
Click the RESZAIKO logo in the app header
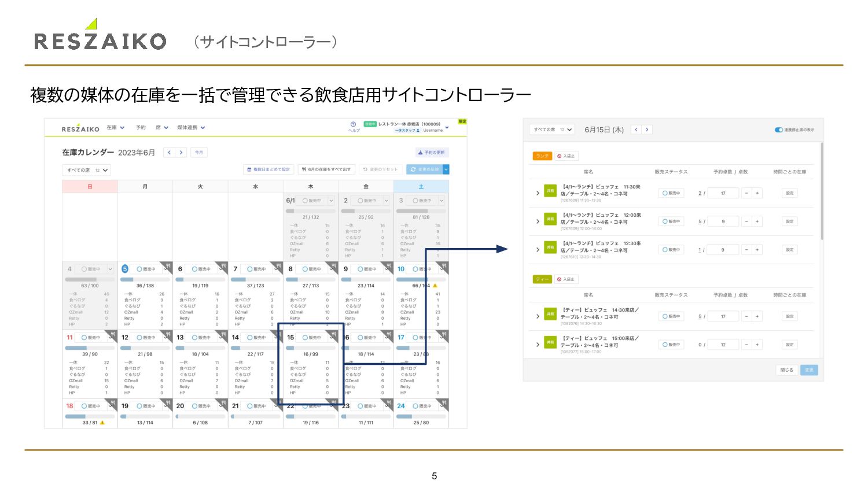[x=80, y=129]
